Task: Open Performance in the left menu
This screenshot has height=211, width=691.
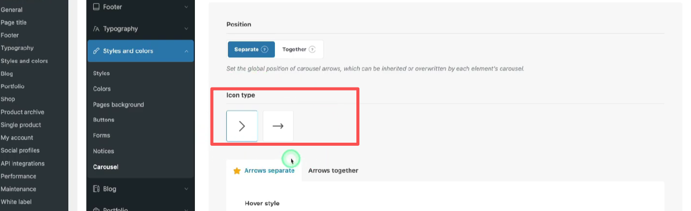Action: 18,176
